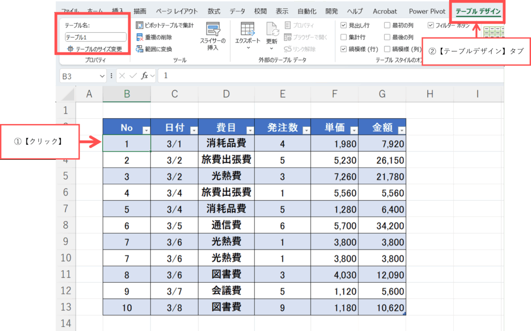Click the Export table icon
This screenshot has height=331, width=531.
coord(247,30)
